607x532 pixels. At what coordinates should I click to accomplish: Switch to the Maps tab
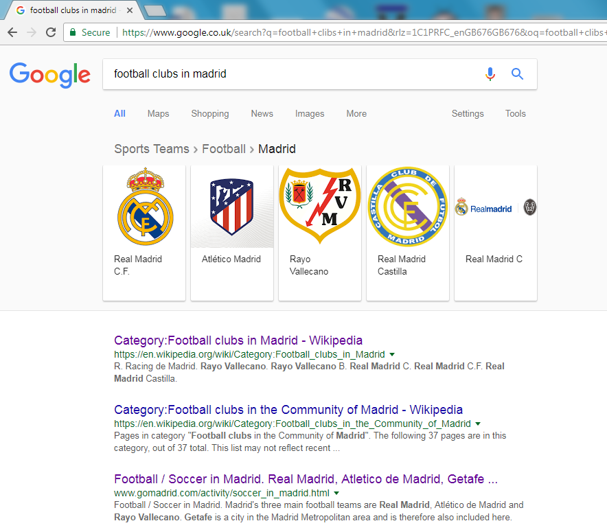tap(158, 114)
